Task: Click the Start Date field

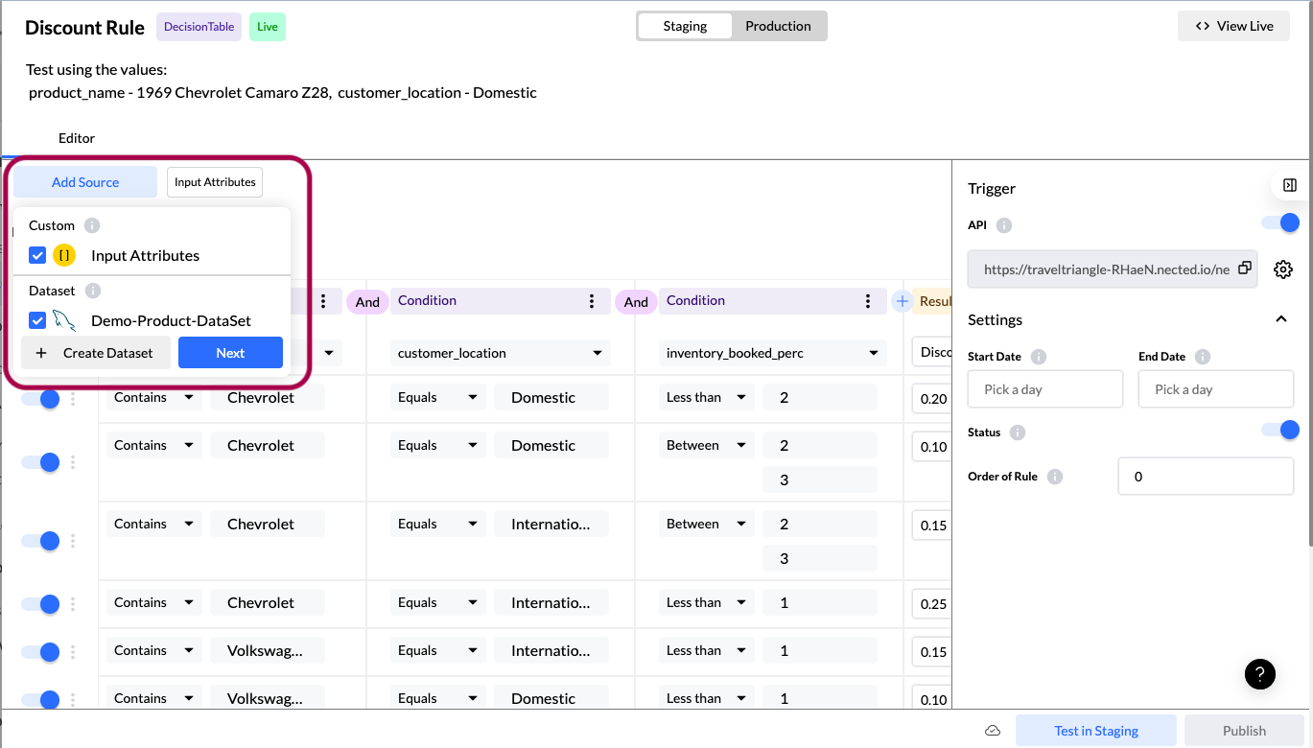Action: click(x=1044, y=389)
